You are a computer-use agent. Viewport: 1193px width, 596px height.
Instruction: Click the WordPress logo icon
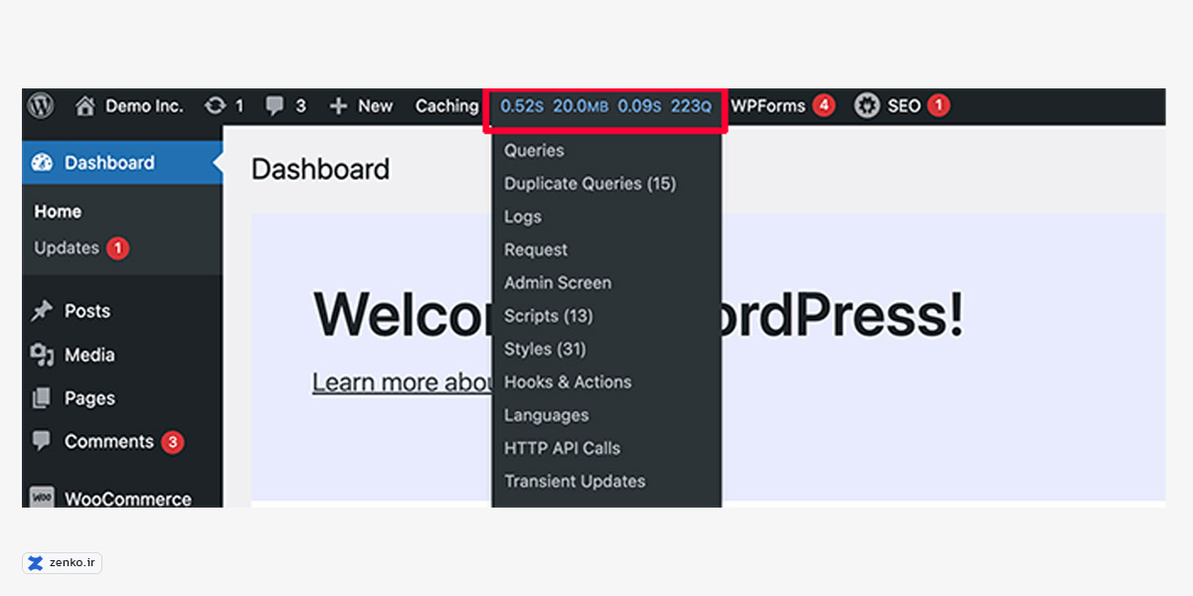pyautogui.click(x=41, y=105)
